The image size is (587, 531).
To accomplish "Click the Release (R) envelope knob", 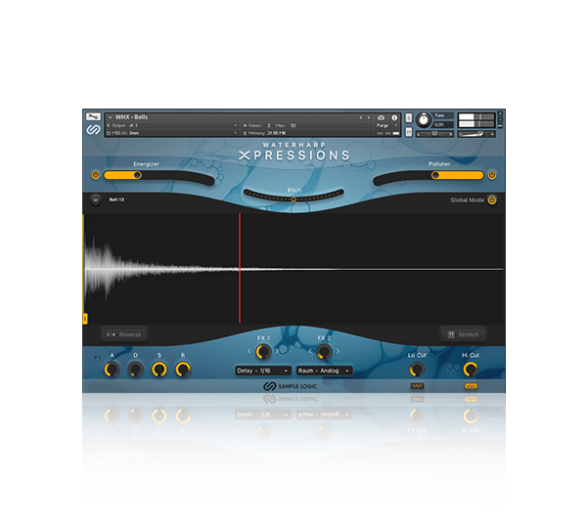I will (x=183, y=370).
